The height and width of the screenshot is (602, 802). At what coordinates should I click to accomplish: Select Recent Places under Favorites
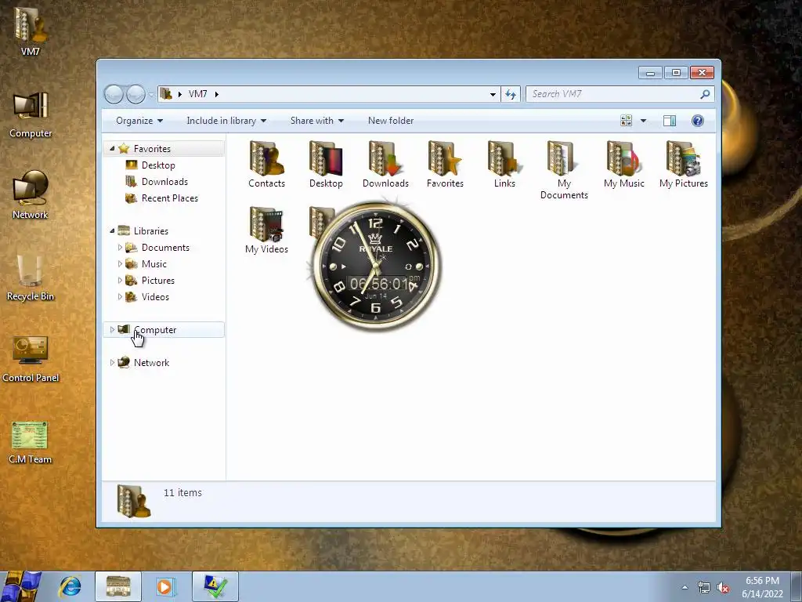161,198
